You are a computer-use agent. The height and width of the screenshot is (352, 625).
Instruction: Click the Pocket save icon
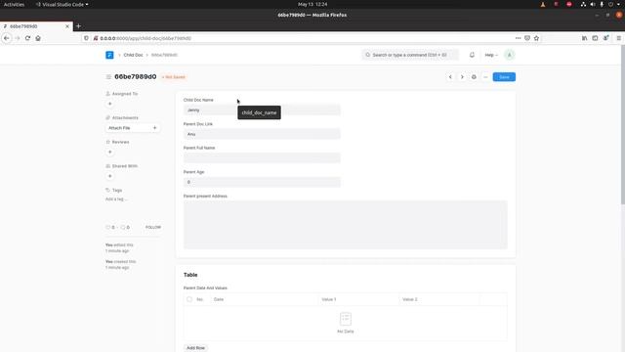(527, 38)
